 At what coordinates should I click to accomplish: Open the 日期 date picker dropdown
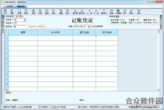click(x=89, y=26)
